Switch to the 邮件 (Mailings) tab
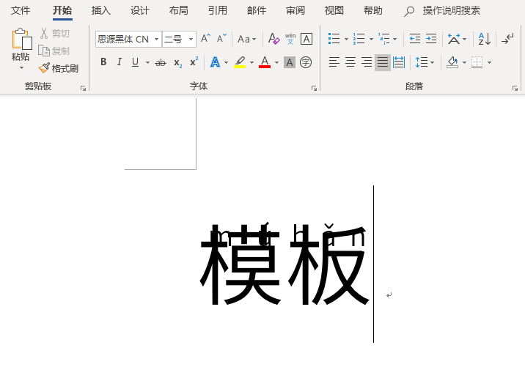This screenshot has width=525, height=378. tap(257, 10)
